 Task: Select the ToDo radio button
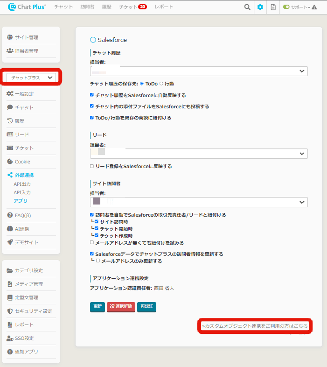(141, 84)
